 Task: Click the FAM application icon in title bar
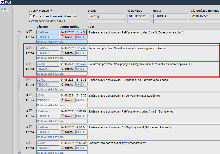tap(2, 2)
